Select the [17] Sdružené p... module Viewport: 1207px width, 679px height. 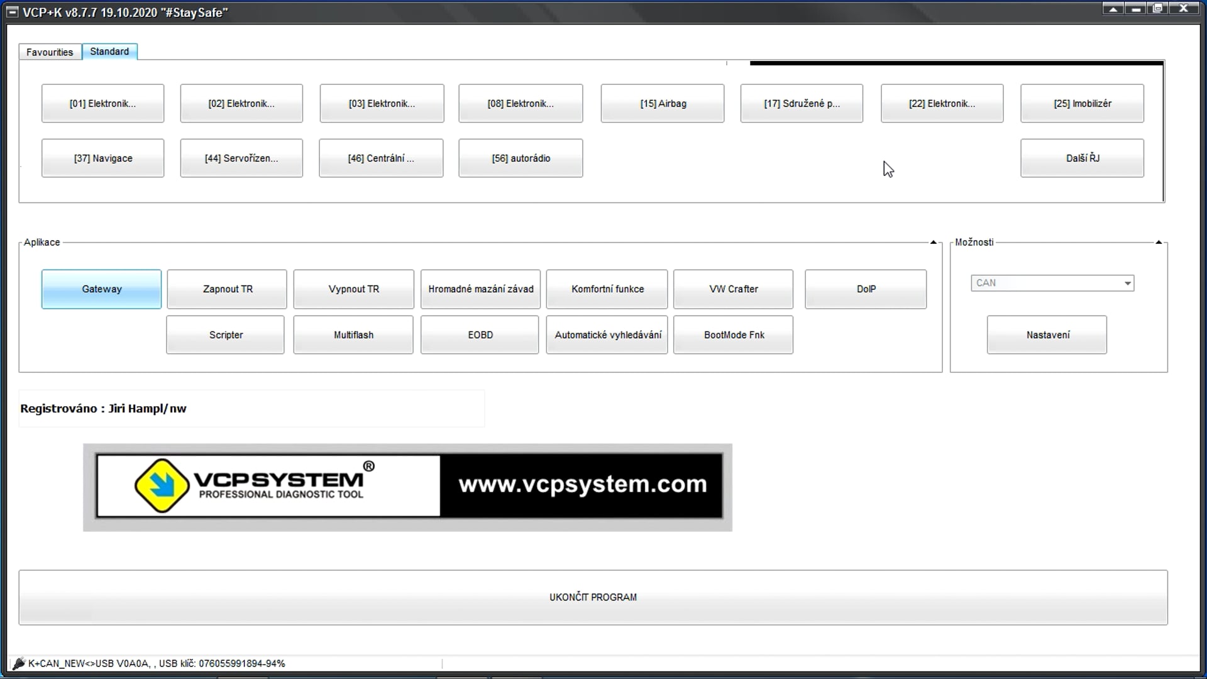point(802,104)
